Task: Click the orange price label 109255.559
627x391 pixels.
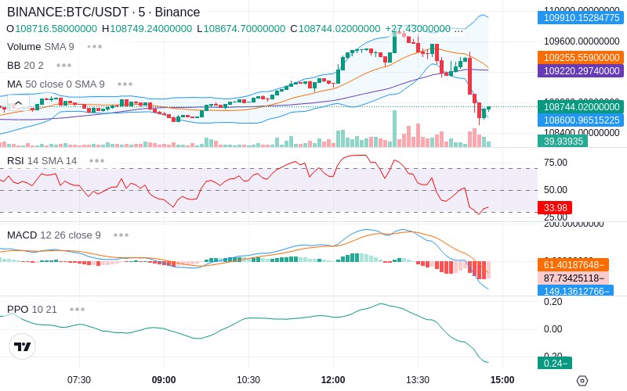Action: pos(581,57)
